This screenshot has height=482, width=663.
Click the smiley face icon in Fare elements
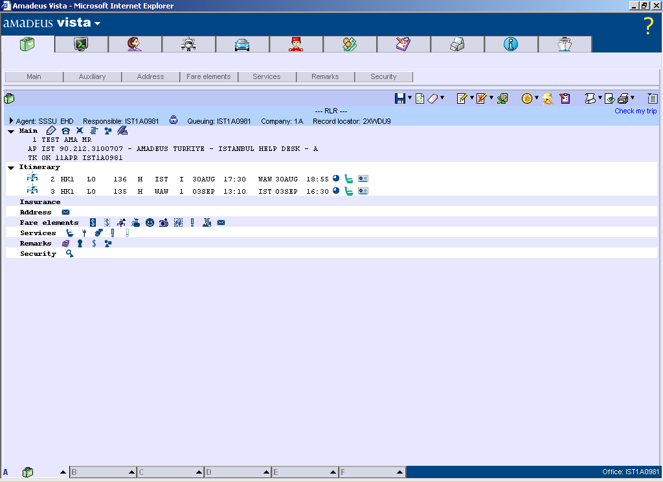pyautogui.click(x=150, y=223)
